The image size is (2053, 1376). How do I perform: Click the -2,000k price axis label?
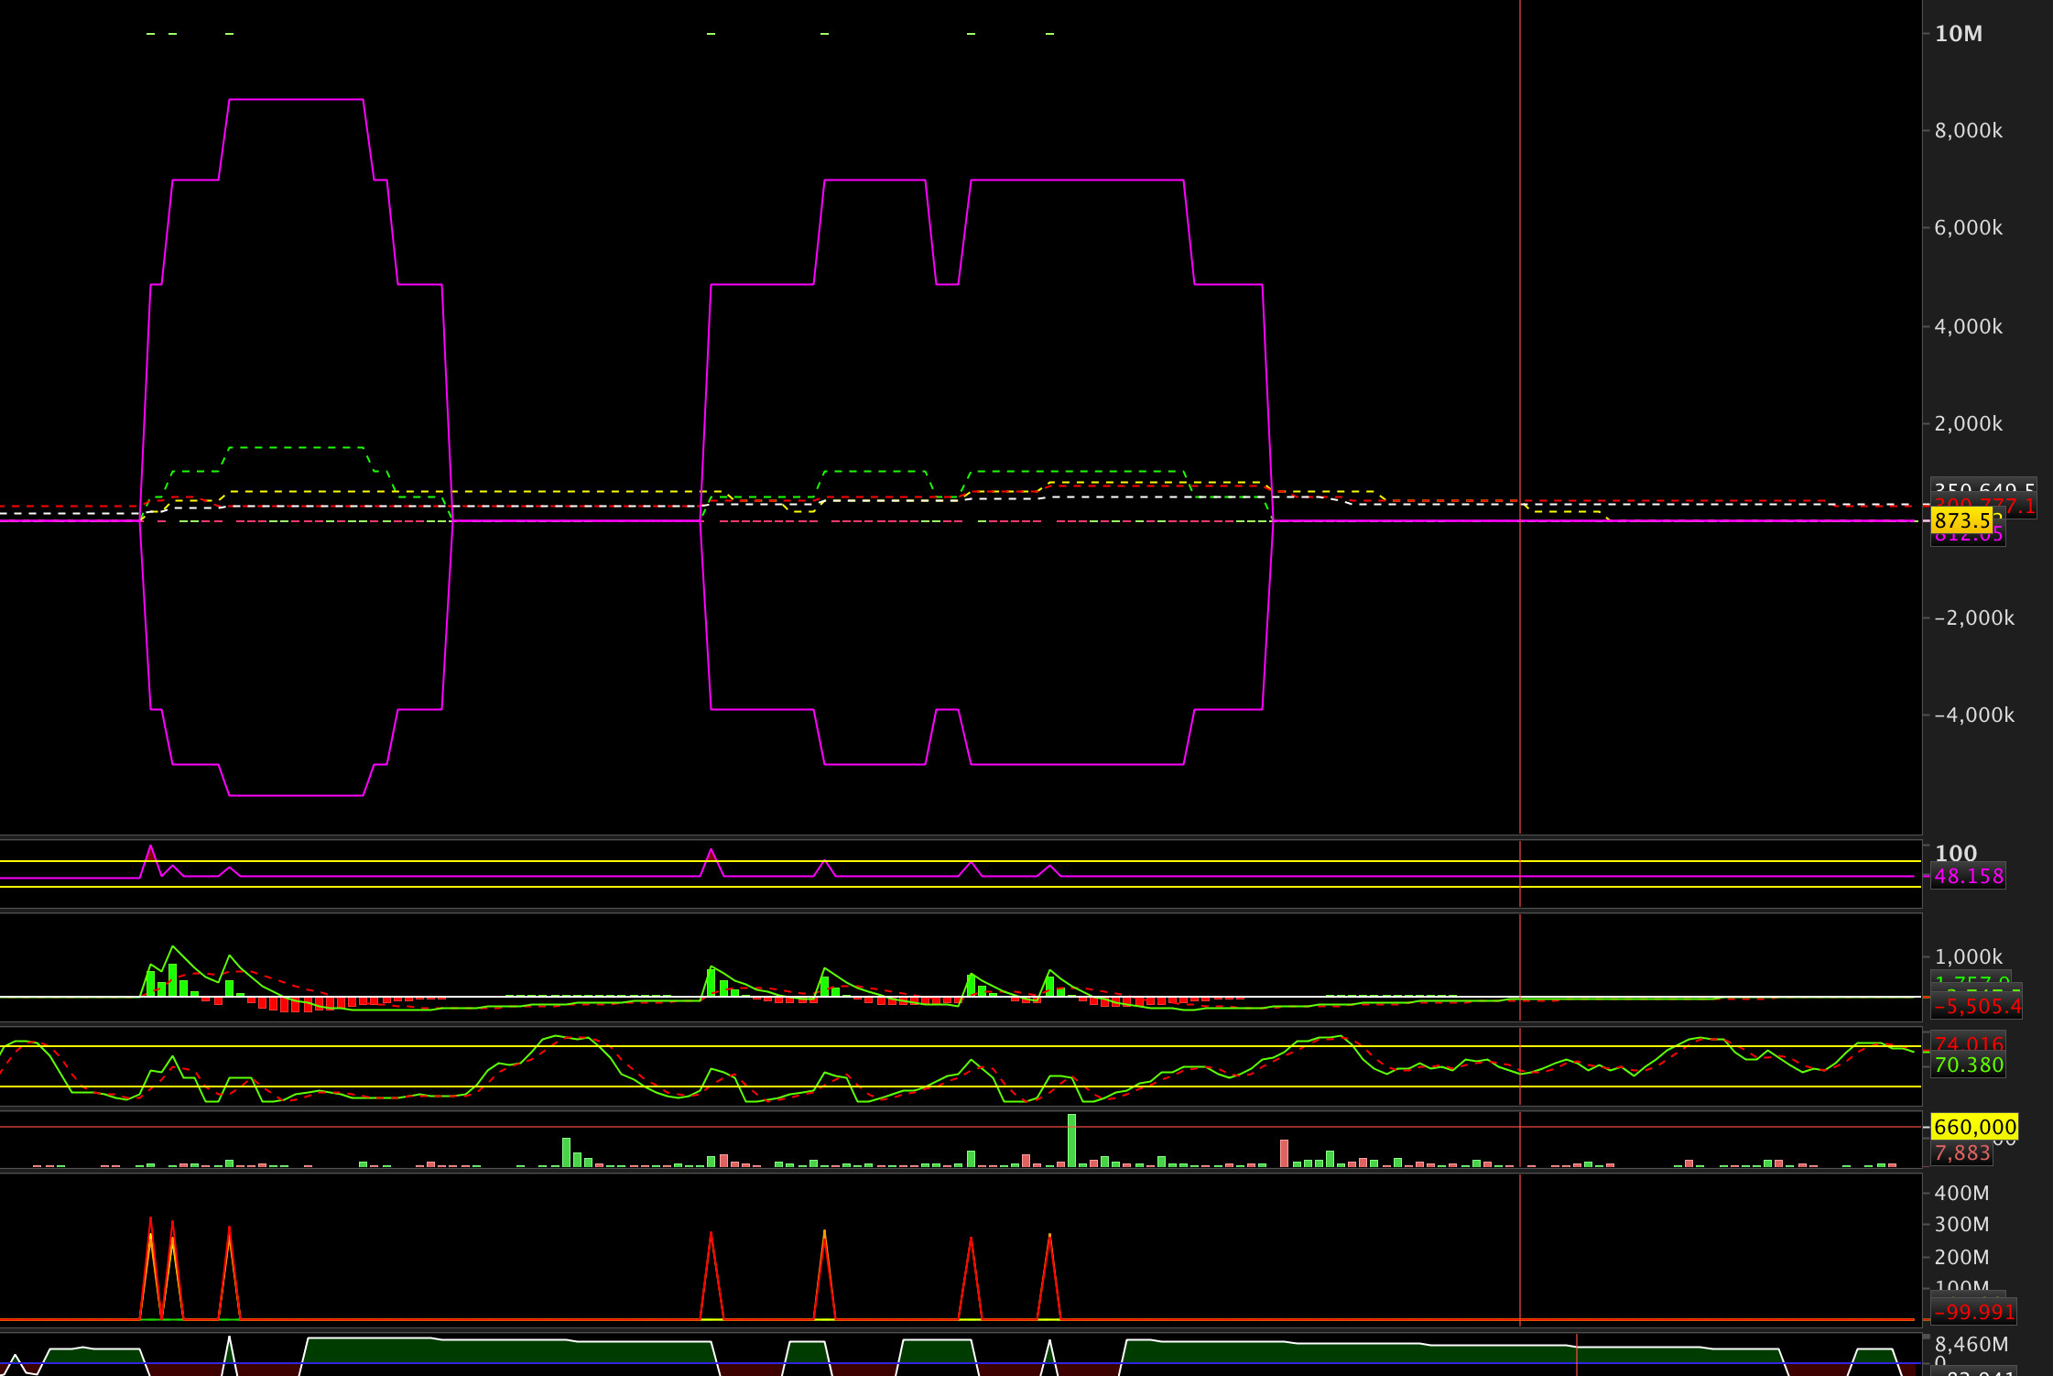(1973, 617)
